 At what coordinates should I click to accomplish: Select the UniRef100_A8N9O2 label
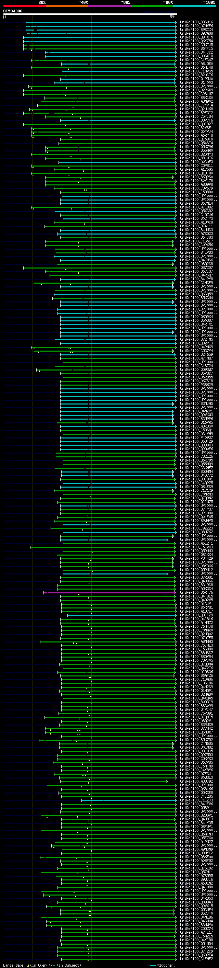click(x=196, y=101)
